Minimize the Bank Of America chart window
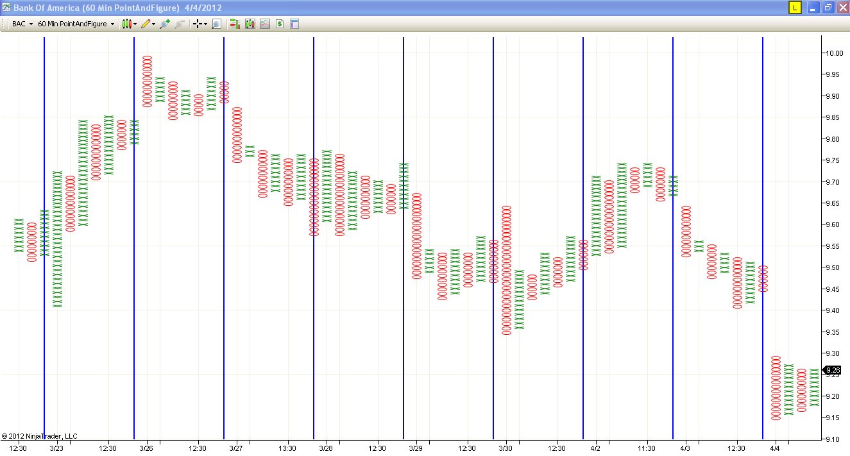The width and height of the screenshot is (850, 456). coord(814,8)
